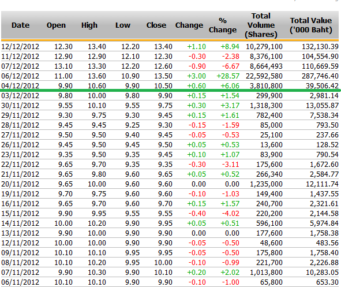Select the 06/11/2012 date cell
Viewport: 341px width, 287px height.
(x=20, y=282)
